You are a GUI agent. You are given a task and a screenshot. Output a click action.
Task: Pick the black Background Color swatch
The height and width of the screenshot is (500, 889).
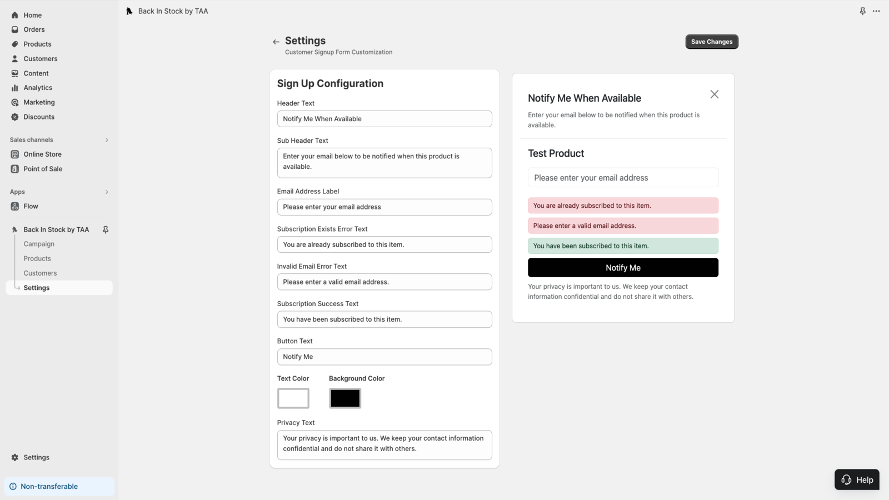click(x=345, y=398)
